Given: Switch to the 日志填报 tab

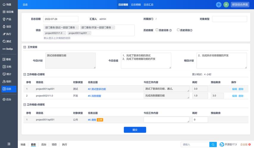Looking at the screenshot, I should pos(123,5).
